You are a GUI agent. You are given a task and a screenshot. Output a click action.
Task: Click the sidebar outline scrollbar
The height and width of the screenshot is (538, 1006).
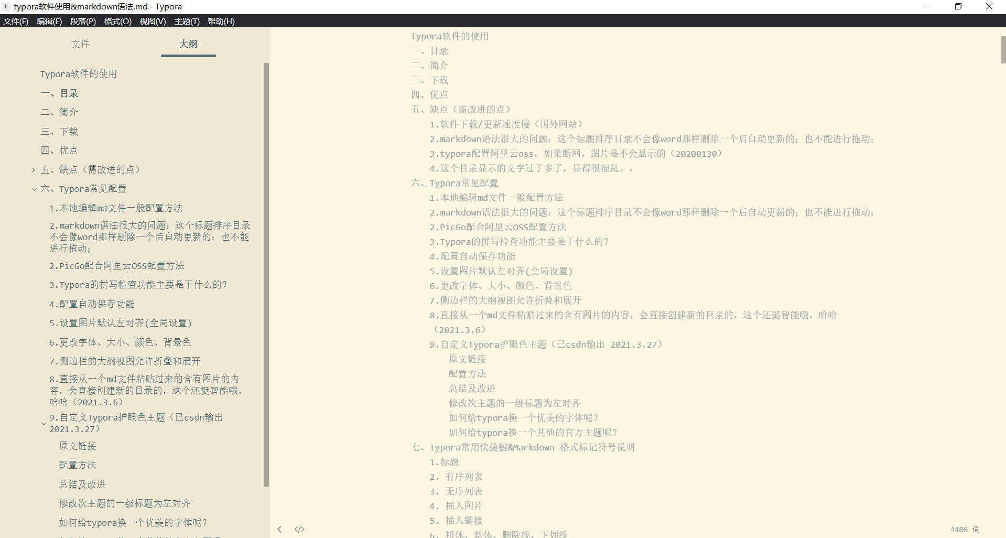(266, 275)
